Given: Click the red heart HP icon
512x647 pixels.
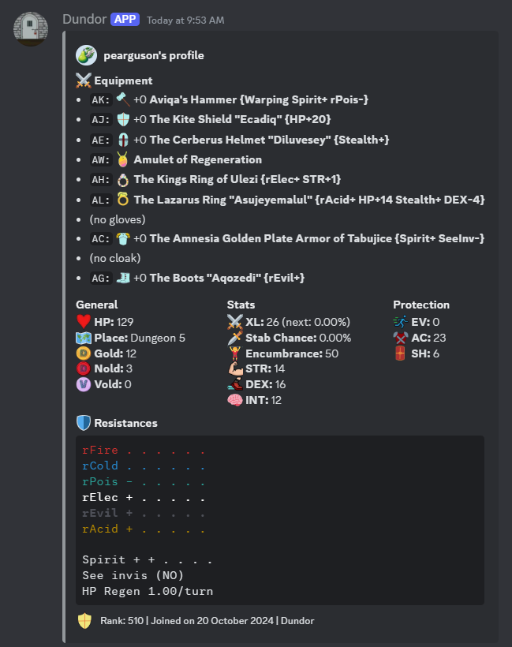Looking at the screenshot, I should (84, 322).
